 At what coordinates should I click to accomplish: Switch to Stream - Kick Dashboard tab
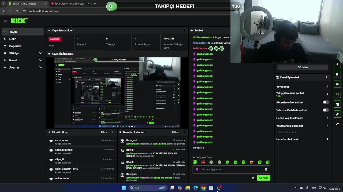pos(27,4)
